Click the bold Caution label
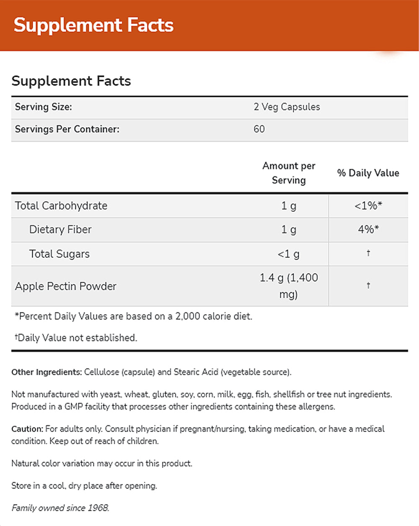Viewport: 419px width, 526px height. coord(27,429)
